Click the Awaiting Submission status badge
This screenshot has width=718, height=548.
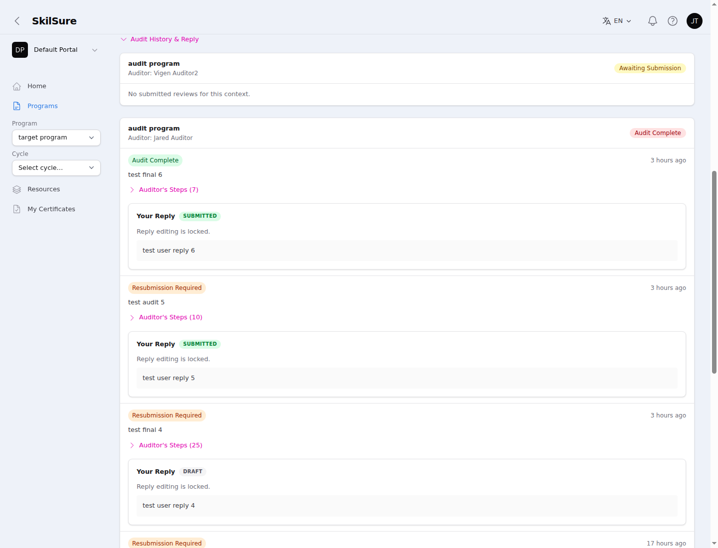click(650, 68)
